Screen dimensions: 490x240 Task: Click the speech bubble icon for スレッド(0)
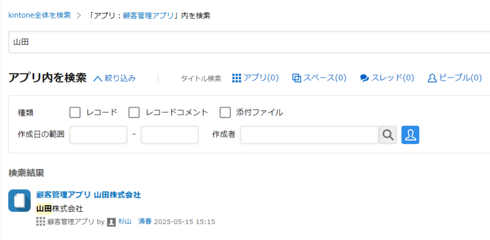tap(364, 78)
